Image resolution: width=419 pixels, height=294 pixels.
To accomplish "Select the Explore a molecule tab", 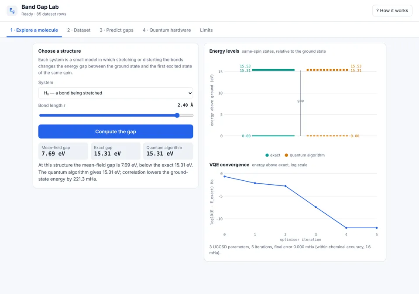I will (34, 30).
